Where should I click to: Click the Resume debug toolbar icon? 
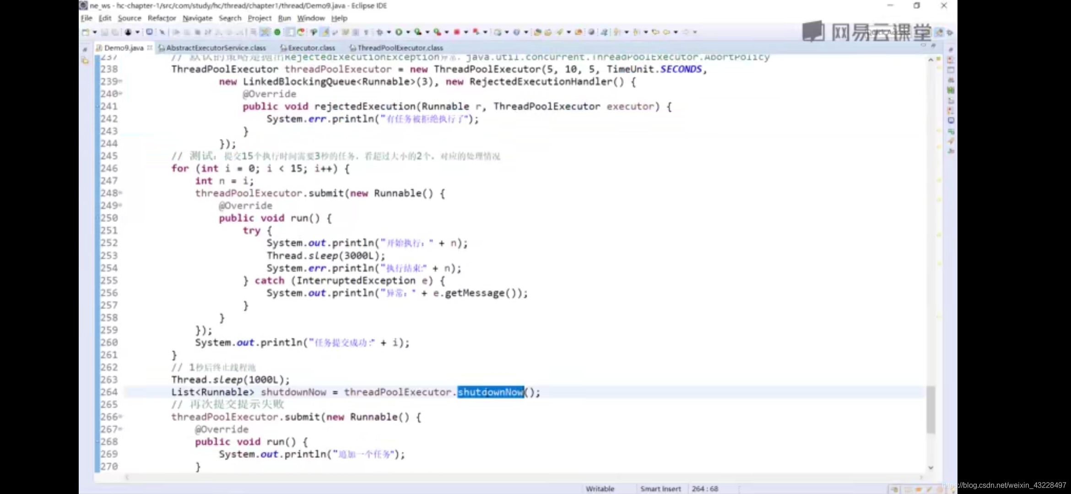(x=176, y=32)
